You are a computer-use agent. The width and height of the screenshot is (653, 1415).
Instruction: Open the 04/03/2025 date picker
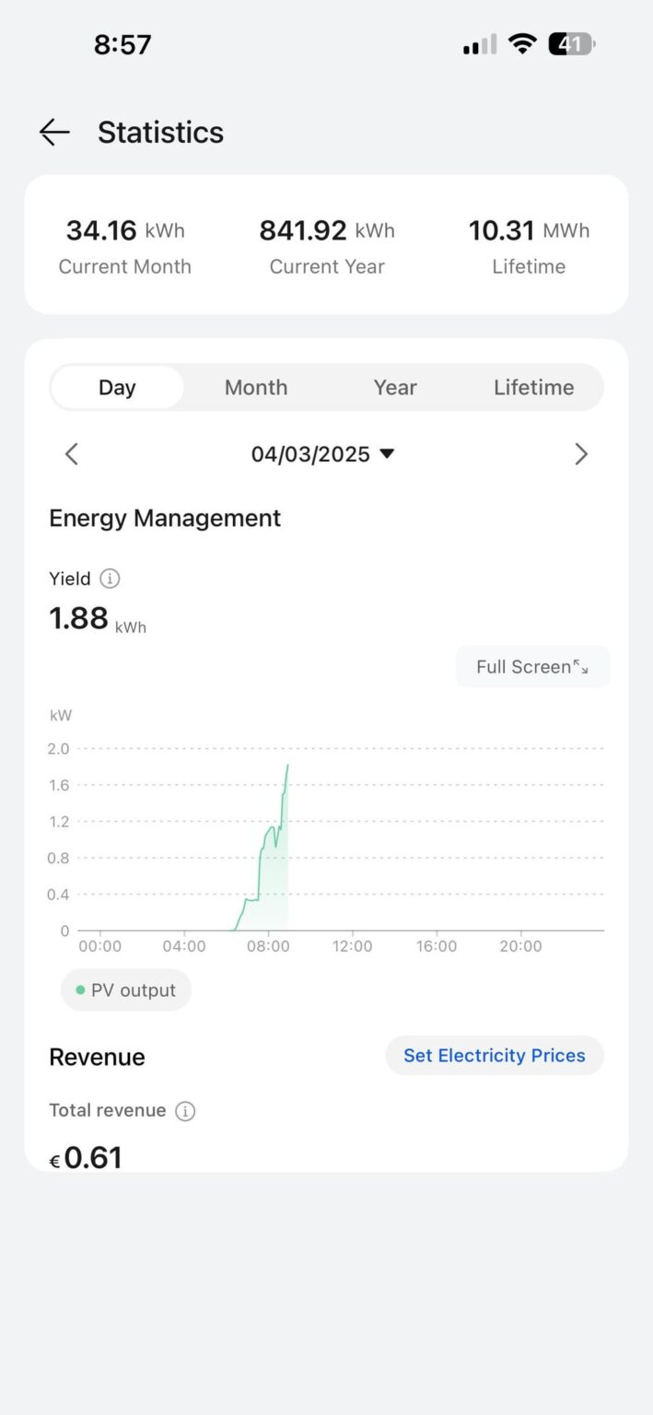pyautogui.click(x=322, y=454)
